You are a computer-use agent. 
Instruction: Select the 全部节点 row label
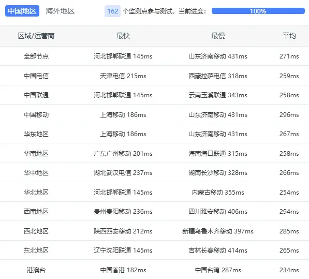pos(36,56)
